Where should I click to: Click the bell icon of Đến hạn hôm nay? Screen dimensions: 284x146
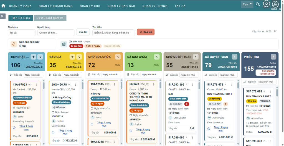[14, 44]
